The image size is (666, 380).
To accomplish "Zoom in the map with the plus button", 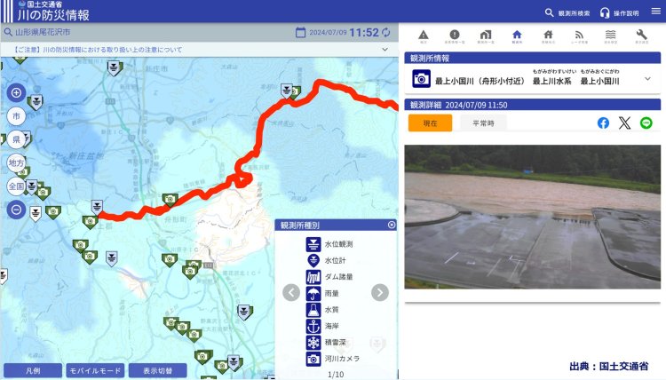I will (16, 92).
